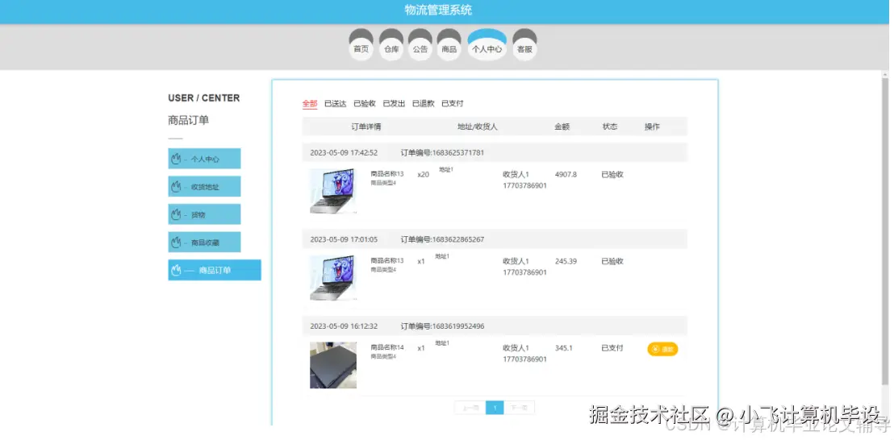
Task: Open the 首页 navigation item
Action: click(361, 45)
